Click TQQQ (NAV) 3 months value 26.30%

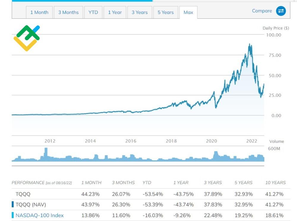click(121, 205)
